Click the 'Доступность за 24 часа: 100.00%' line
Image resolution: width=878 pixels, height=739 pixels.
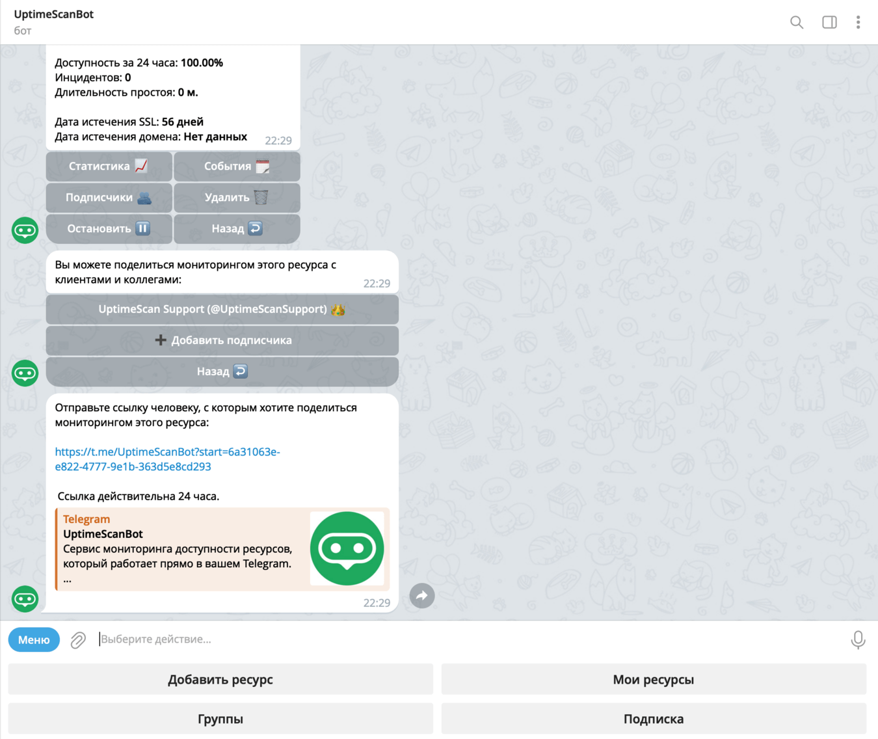[x=139, y=63]
